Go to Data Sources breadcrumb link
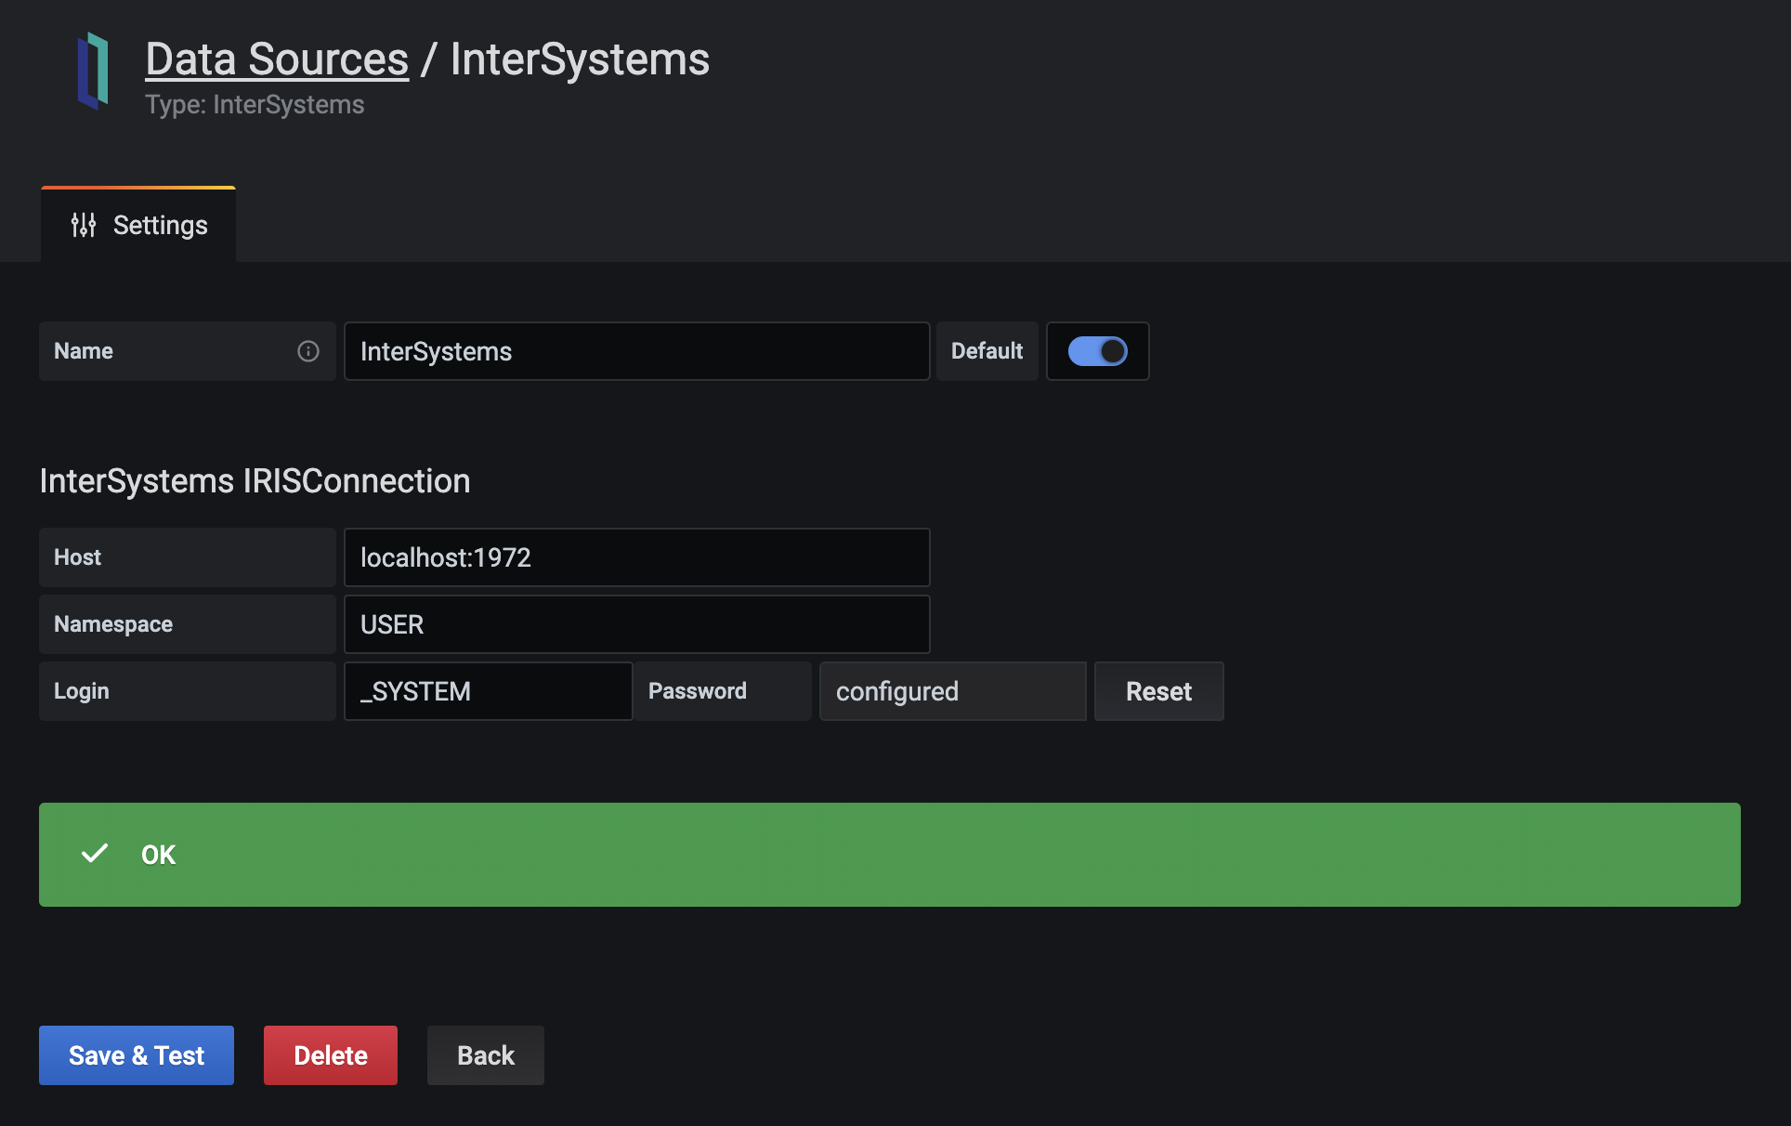This screenshot has width=1791, height=1126. pyautogui.click(x=277, y=59)
